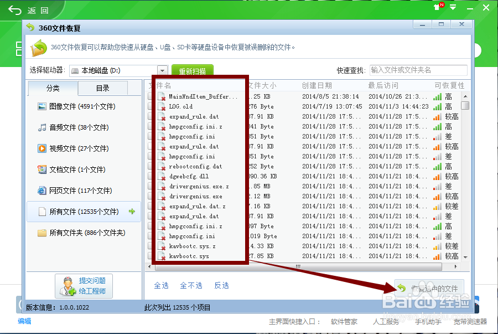
Task: Click the hmpgconfig.ini.z 341 Byte row name
Action: point(196,126)
